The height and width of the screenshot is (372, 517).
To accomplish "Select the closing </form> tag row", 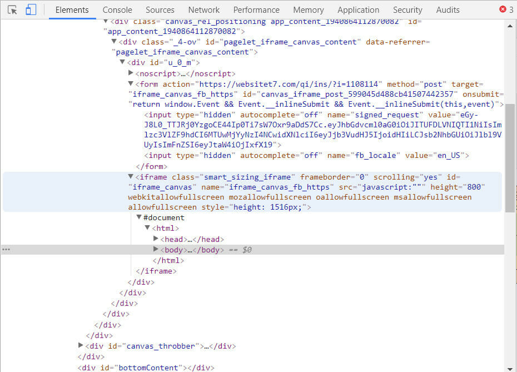I will pyautogui.click(x=152, y=166).
